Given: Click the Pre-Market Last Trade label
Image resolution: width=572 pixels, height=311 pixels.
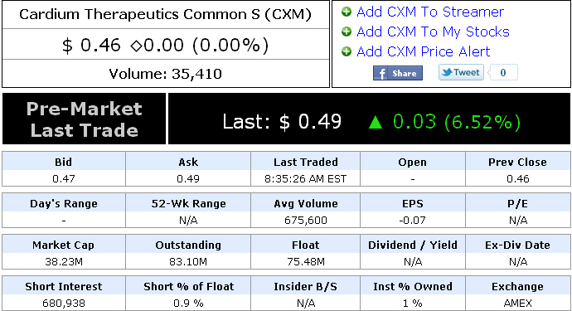Looking at the screenshot, I should 85,119.
